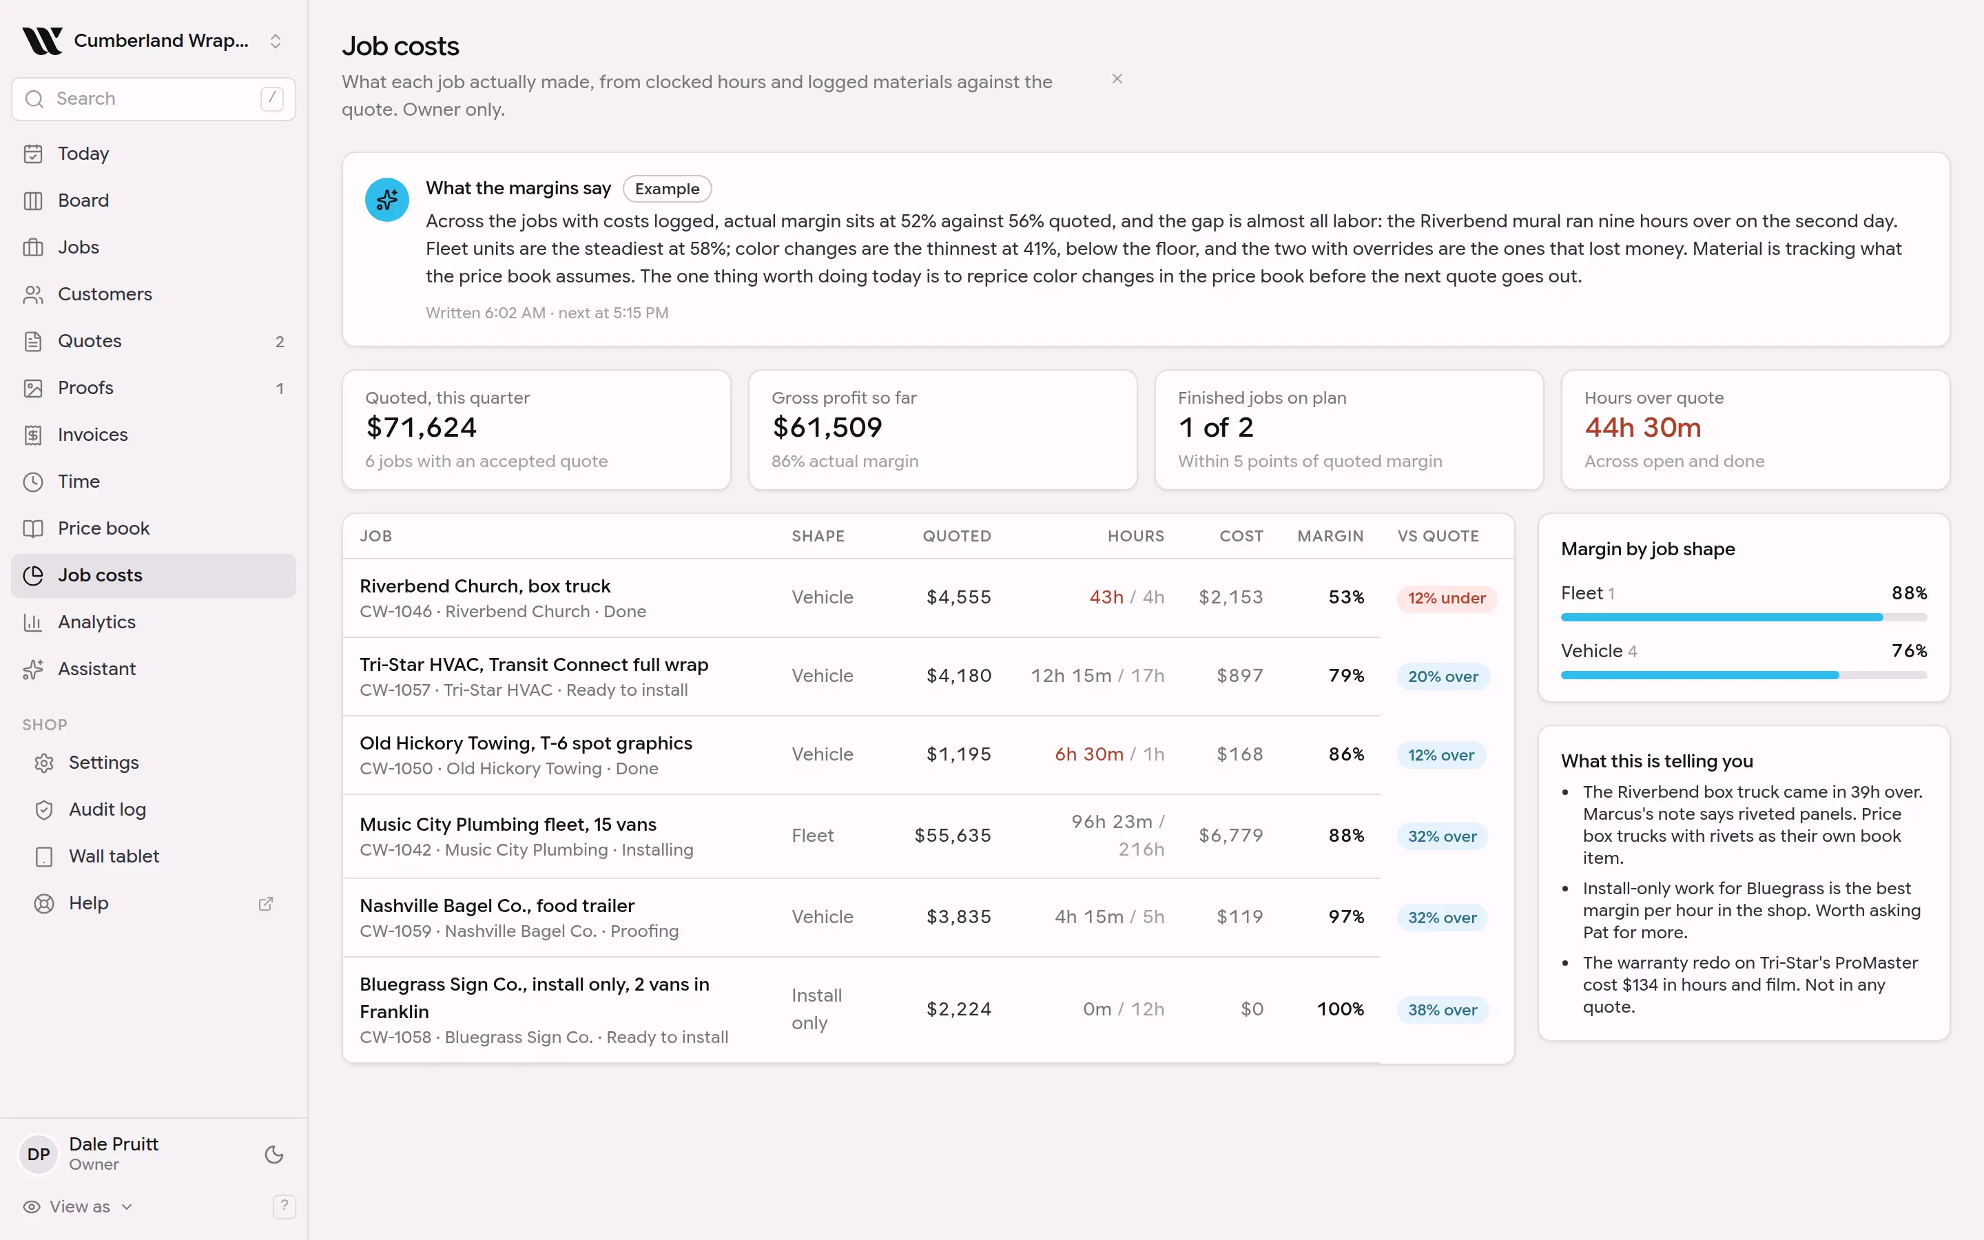
Task: Dismiss the page description with the X
Action: coord(1117,79)
